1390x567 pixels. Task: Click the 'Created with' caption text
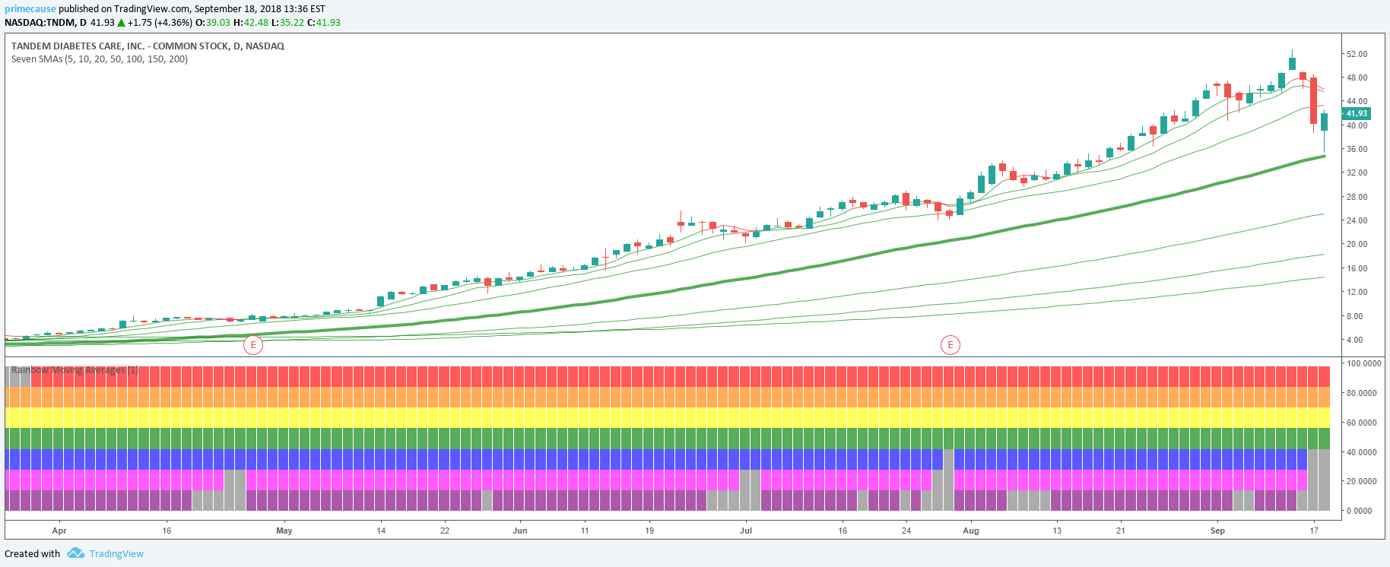[32, 553]
